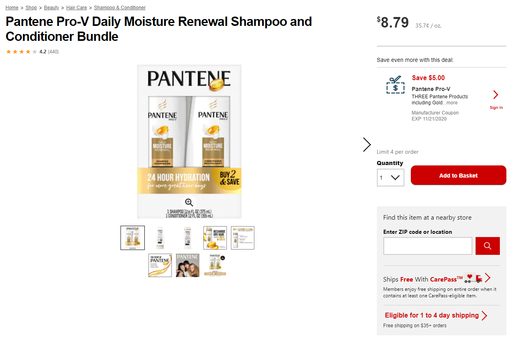This screenshot has height=341, width=514.
Task: Click the CarePass delivery truck icon
Action: (x=473, y=278)
